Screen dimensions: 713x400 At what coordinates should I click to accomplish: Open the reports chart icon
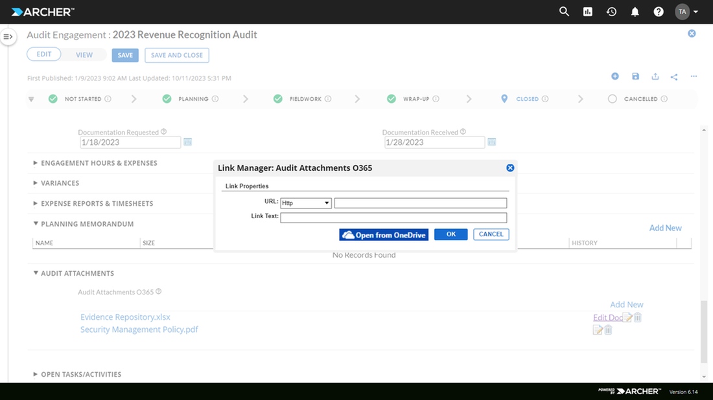click(587, 12)
